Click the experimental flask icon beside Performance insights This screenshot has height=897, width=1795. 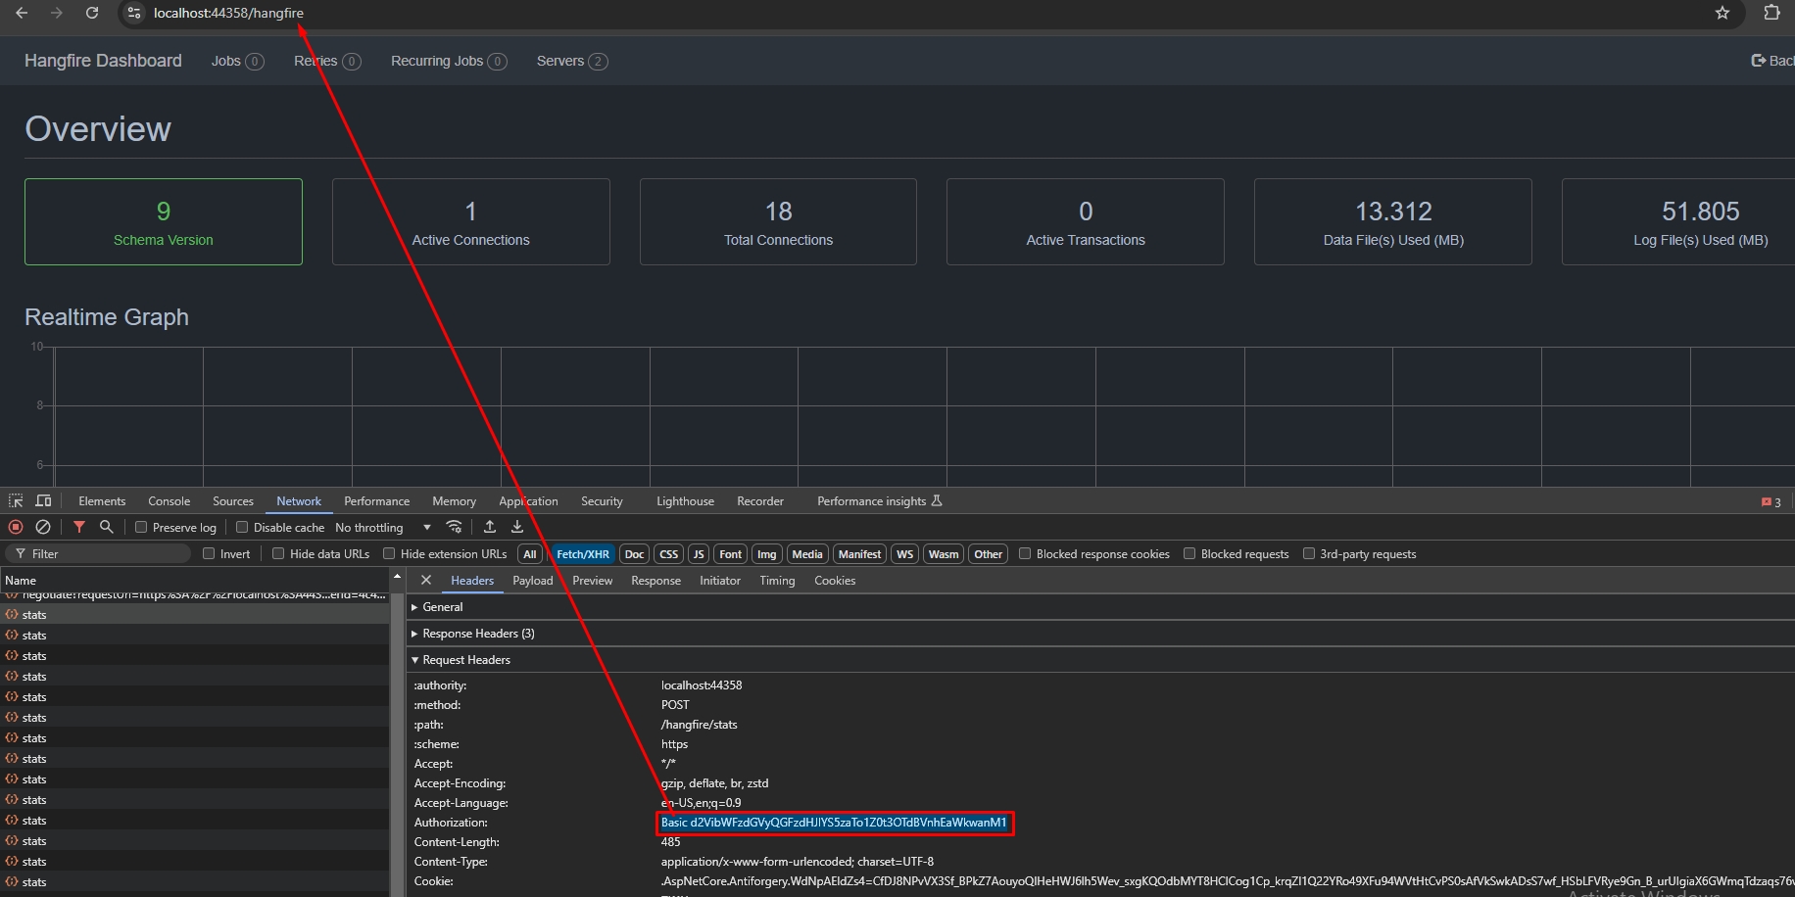(x=937, y=500)
